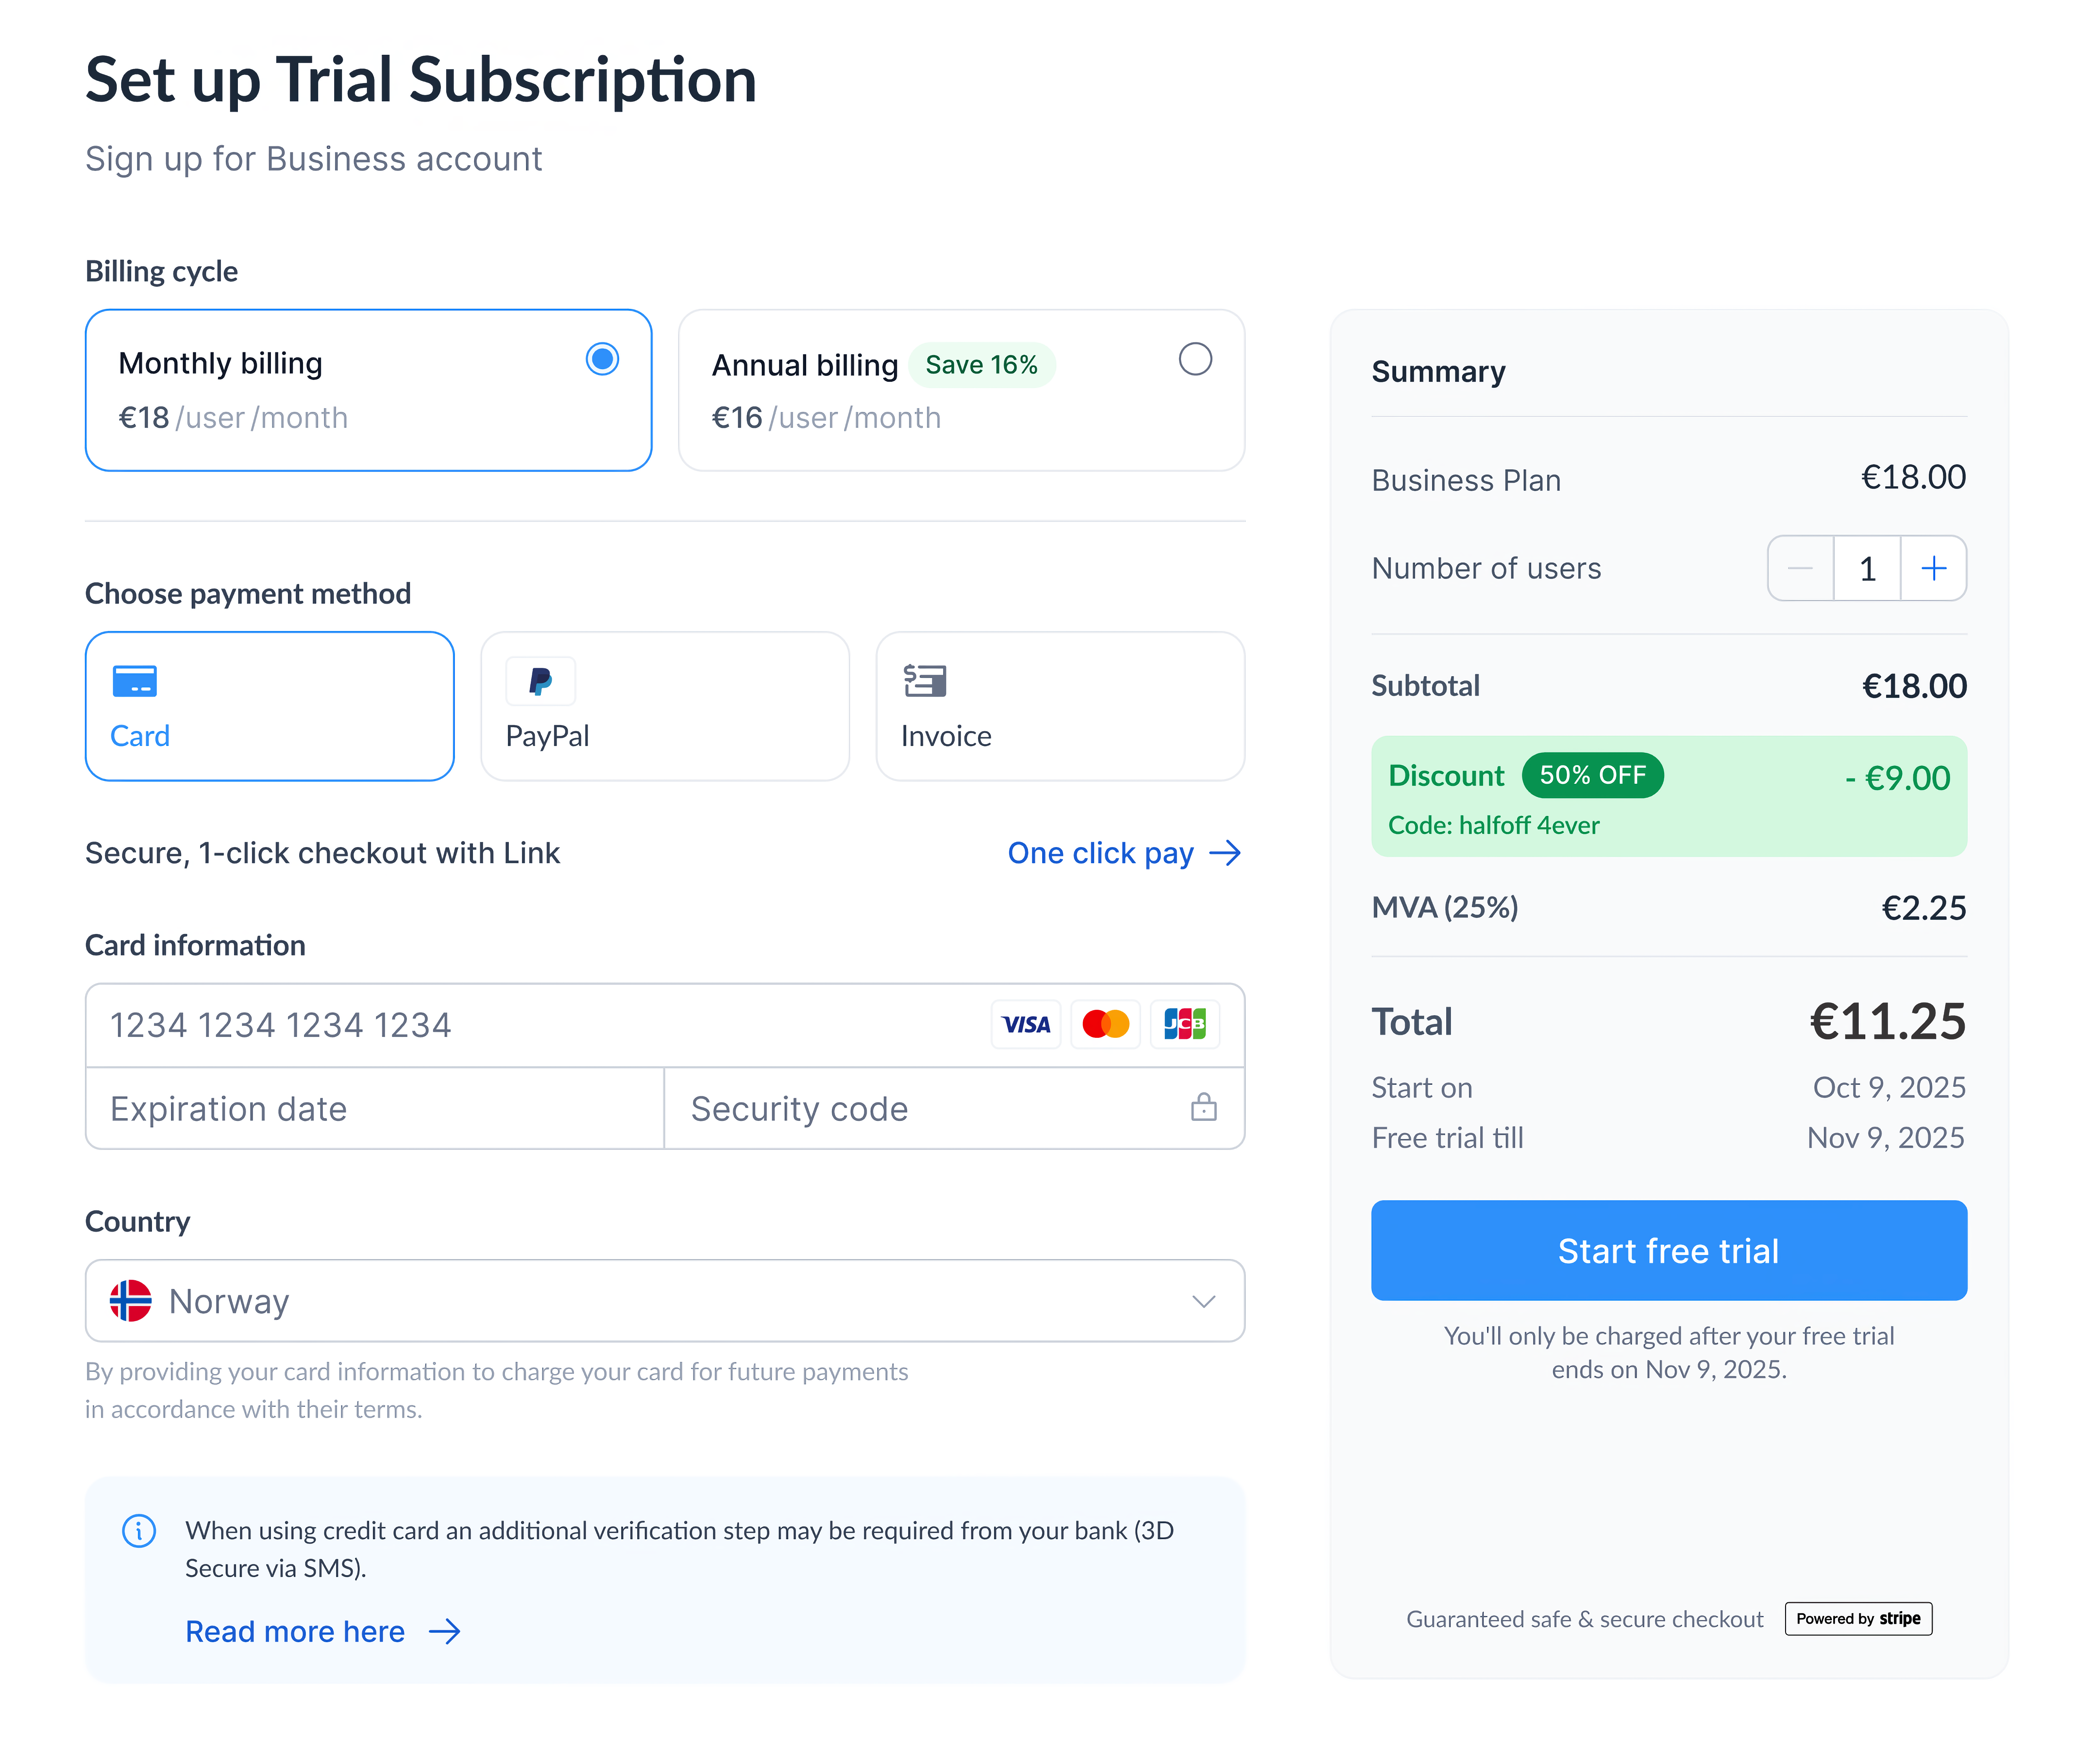Screen dimensions: 2073x1764
Task: Click the JCB card brand icon
Action: (1185, 1024)
